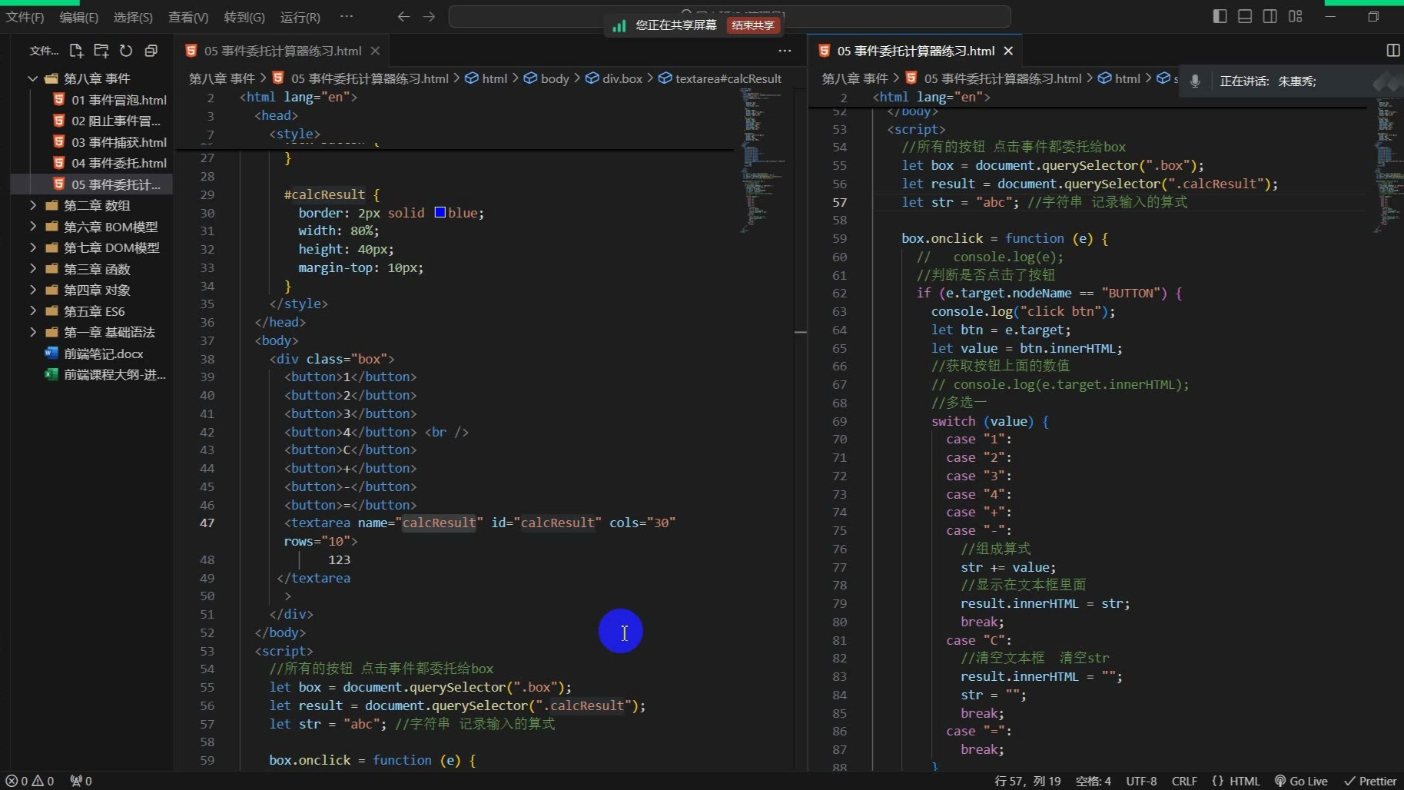Collapse the 第八章 事件 folder
Image resolution: width=1404 pixels, height=790 pixels.
click(91, 78)
